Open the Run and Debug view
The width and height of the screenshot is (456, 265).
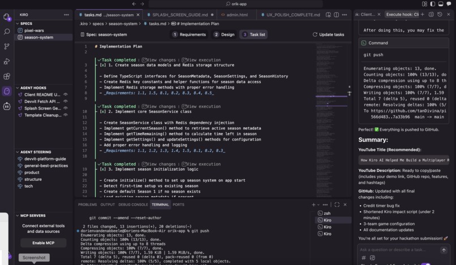tap(6, 62)
